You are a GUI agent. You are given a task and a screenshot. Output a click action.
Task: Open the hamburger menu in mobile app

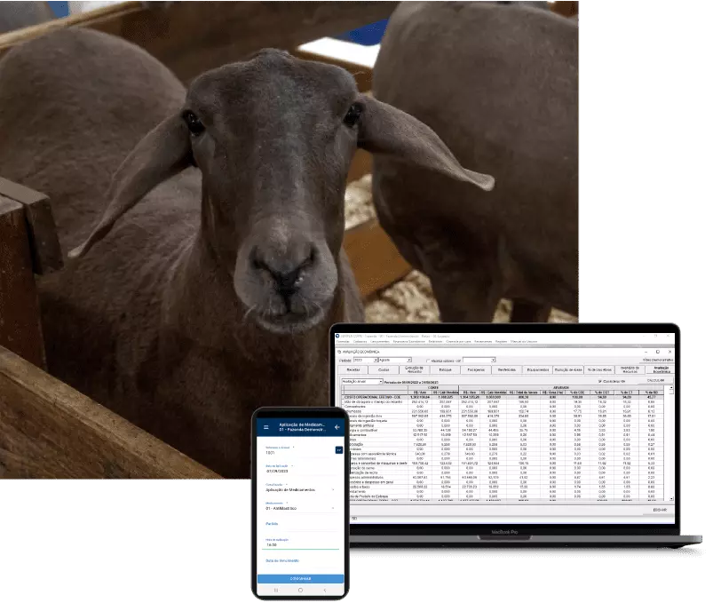pos(265,427)
